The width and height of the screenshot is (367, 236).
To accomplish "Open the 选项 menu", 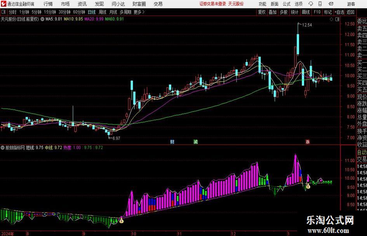I will tap(298, 4).
